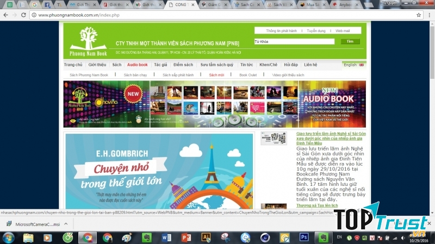
Task: Open PowerPoint from taskbar
Action: click(x=186, y=238)
